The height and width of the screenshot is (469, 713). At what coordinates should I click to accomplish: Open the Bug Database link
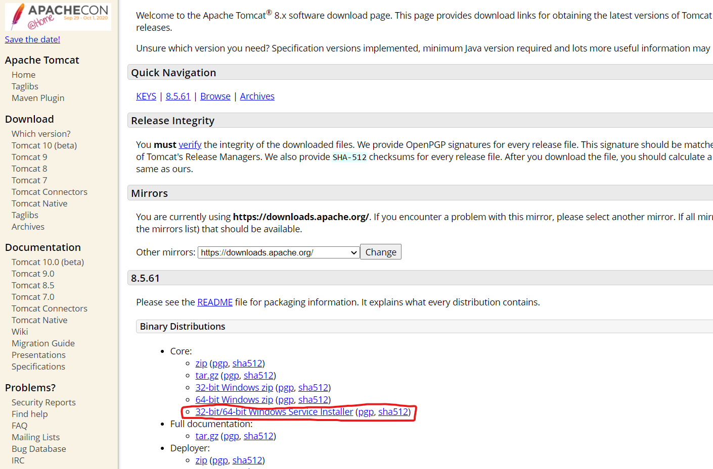(x=39, y=449)
